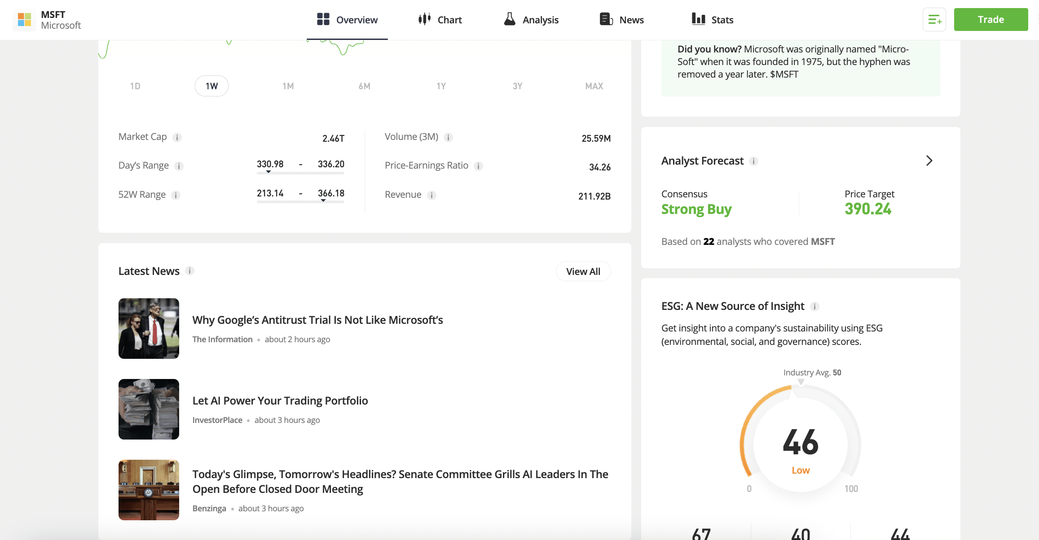The height and width of the screenshot is (540, 1039).
Task: Click the 2.46T market cap value
Action: pos(333,139)
